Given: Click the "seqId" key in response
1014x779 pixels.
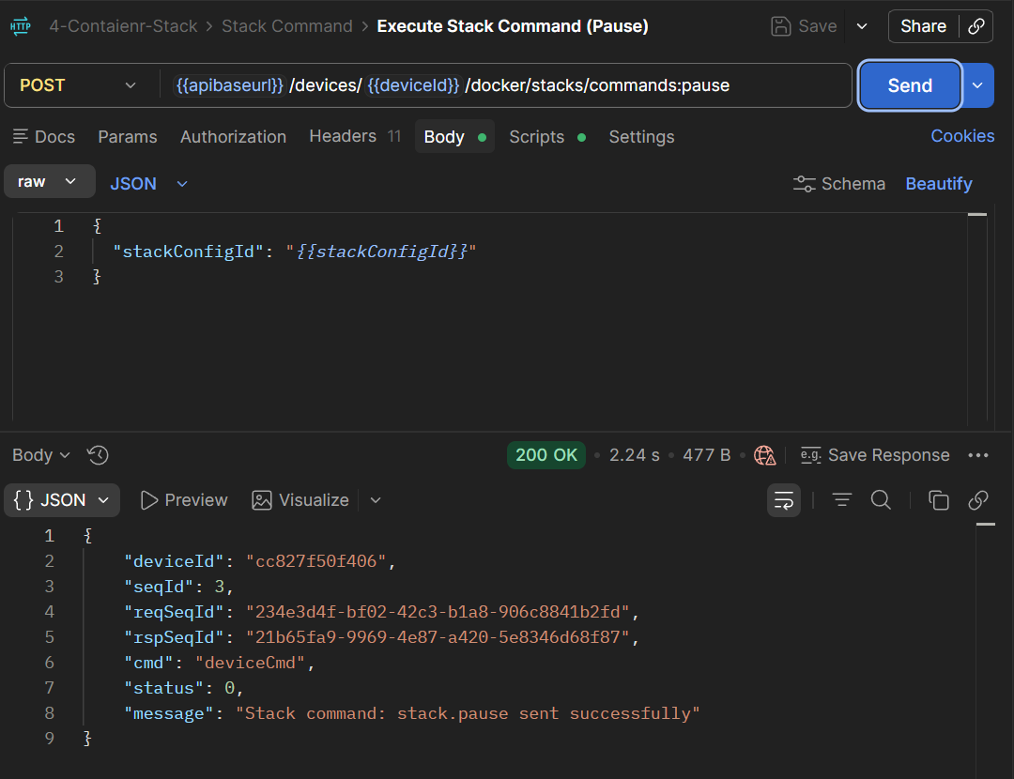Looking at the screenshot, I should pyautogui.click(x=159, y=587).
